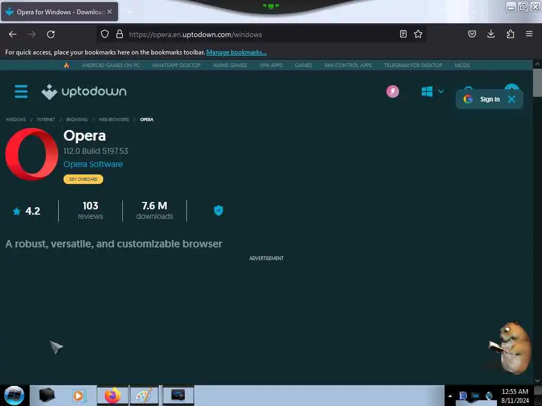Viewport: 542px width, 406px height.
Task: Click the page vertical scrollbar thumb
Action: [537, 83]
